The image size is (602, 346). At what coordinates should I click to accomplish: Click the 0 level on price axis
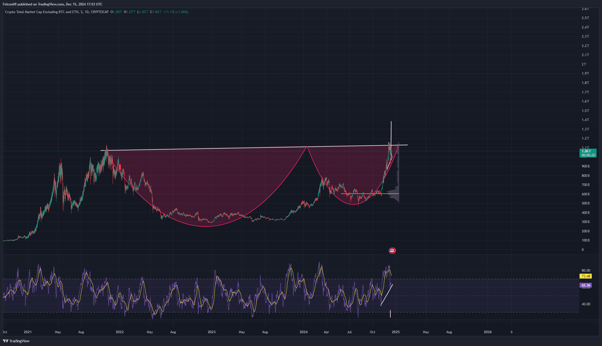pos(583,250)
